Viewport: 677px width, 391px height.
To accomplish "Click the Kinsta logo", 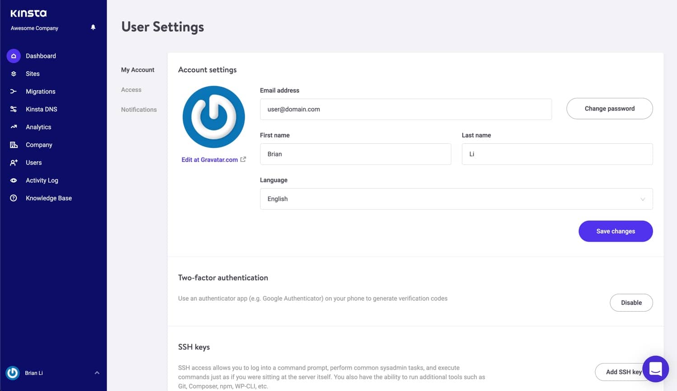I will (28, 13).
